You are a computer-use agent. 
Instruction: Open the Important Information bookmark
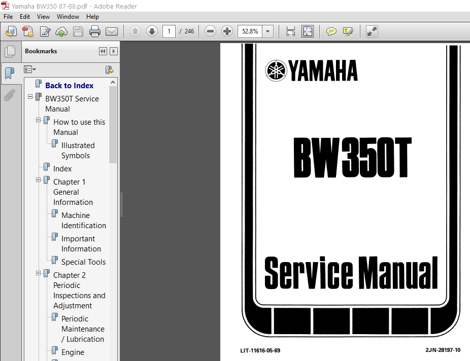pos(81,244)
